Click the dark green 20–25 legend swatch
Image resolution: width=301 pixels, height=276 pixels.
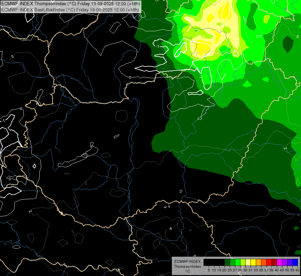pyautogui.click(x=227, y=262)
